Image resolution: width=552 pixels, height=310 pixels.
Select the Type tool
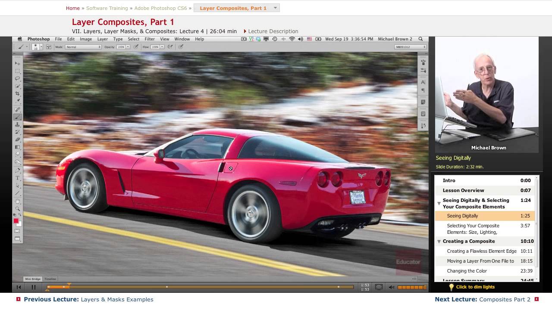18,178
